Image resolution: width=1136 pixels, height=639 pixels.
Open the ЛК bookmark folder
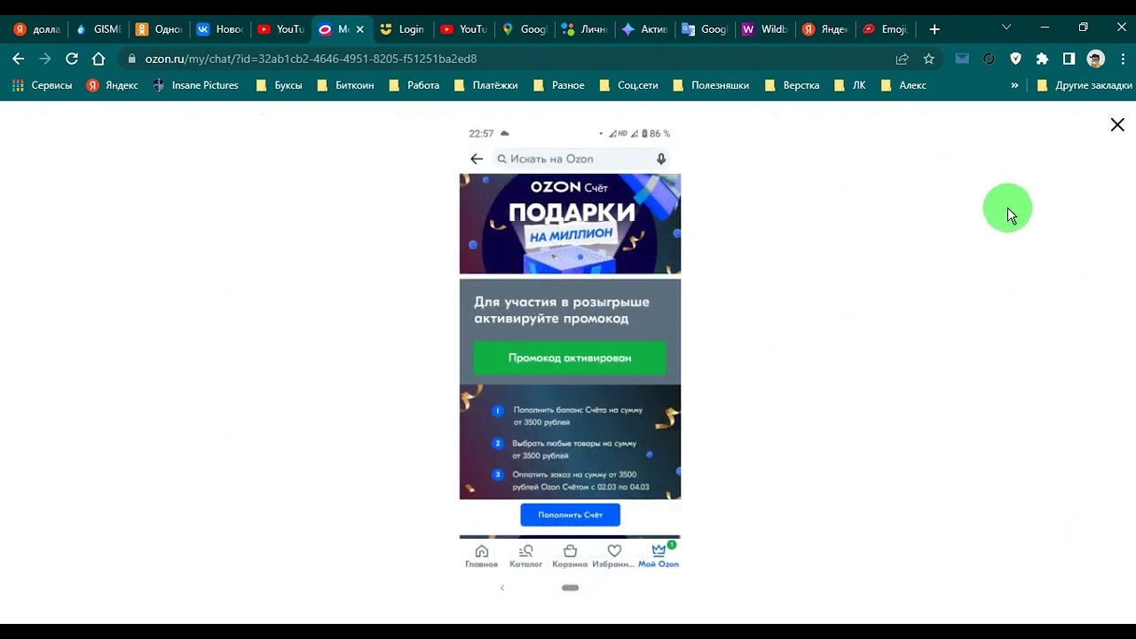849,85
